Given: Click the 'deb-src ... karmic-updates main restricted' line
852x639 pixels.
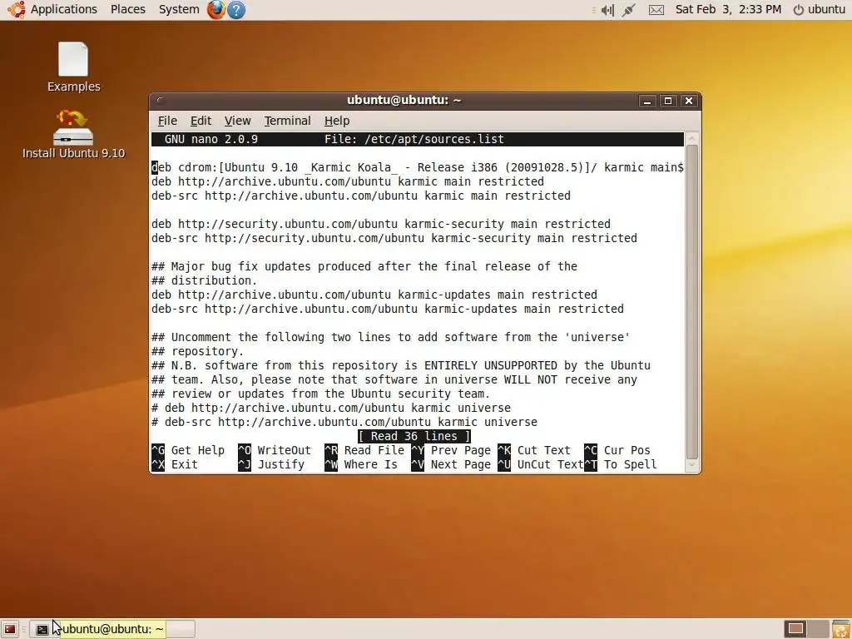Looking at the screenshot, I should pyautogui.click(x=388, y=309).
